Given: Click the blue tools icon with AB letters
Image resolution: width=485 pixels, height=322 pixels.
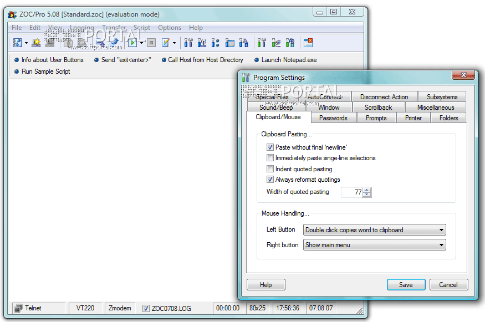Looking at the screenshot, I should pyautogui.click(x=244, y=43).
